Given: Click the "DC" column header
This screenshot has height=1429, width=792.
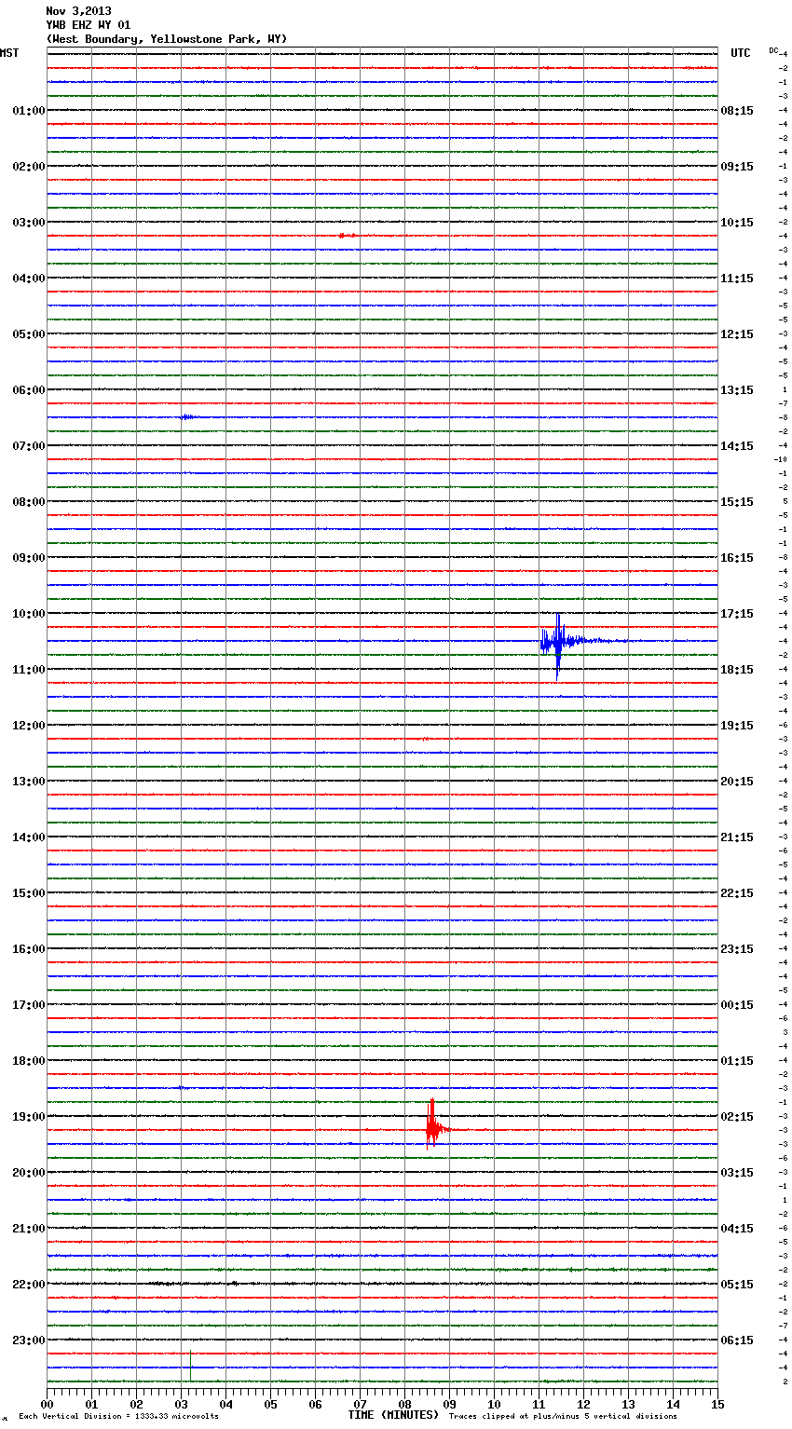Looking at the screenshot, I should coord(773,50).
